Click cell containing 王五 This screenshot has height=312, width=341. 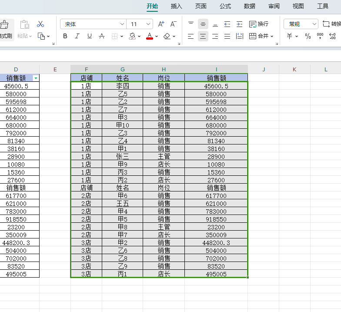click(123, 204)
